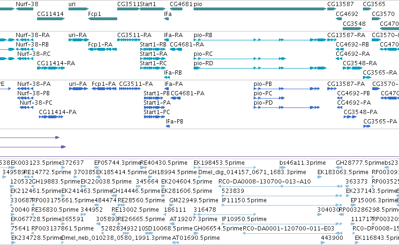Click protein CG4681-PA
399x245 pixels.
point(188,93)
